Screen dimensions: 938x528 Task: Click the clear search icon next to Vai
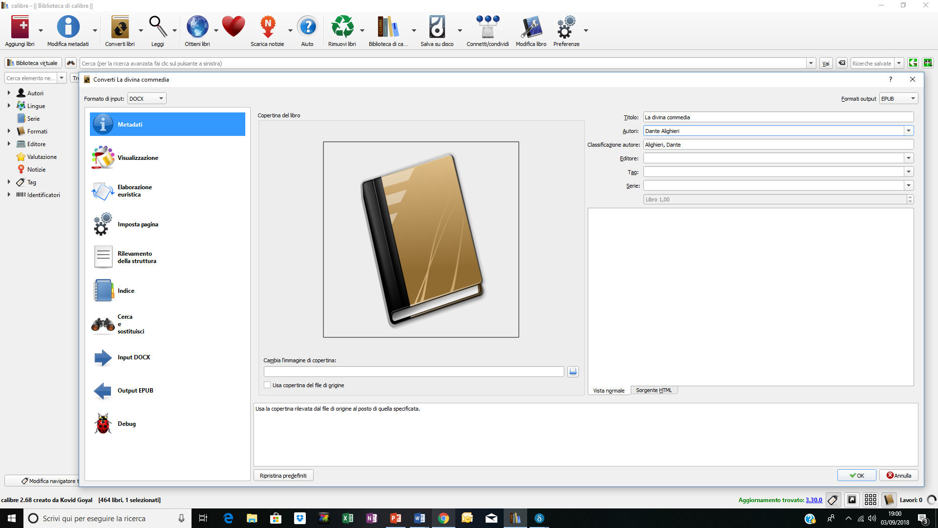click(841, 63)
